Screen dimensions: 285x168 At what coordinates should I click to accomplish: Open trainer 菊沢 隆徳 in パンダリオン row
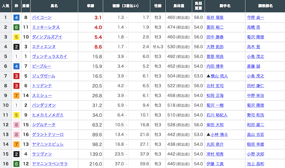point(255,106)
